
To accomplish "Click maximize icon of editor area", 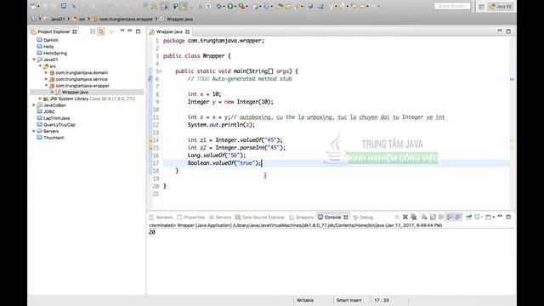I will coord(508,31).
